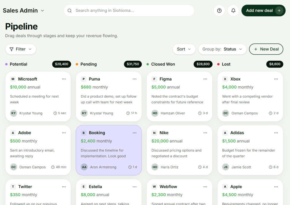Open Microsoft card three-dot menu
The width and height of the screenshot is (290, 205).
click(64, 79)
